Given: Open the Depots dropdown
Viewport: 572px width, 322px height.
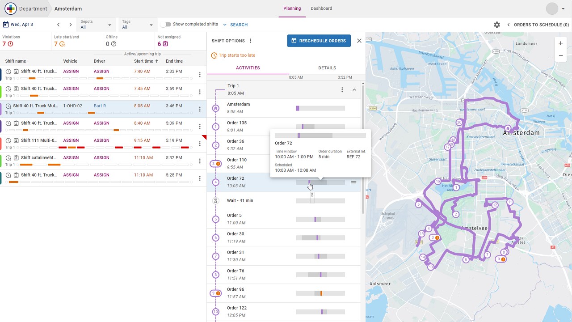Looking at the screenshot, I should (96, 25).
